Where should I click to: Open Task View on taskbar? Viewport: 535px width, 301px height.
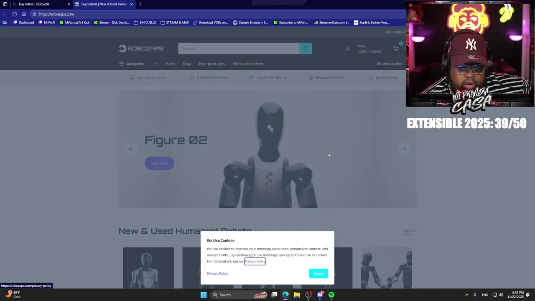point(274,295)
